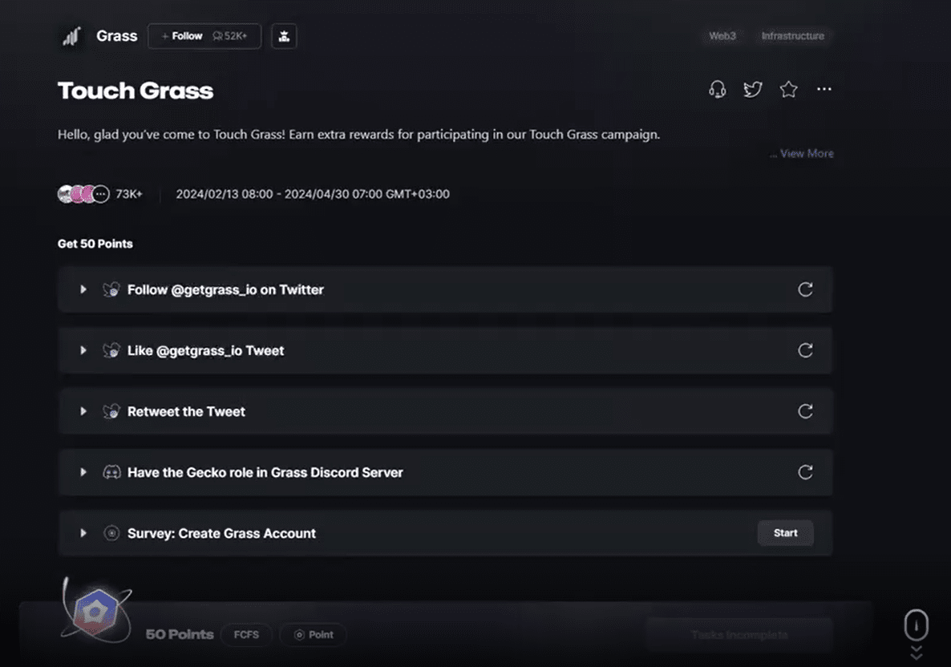Image resolution: width=951 pixels, height=667 pixels.
Task: Open the headset support icon
Action: coord(718,90)
